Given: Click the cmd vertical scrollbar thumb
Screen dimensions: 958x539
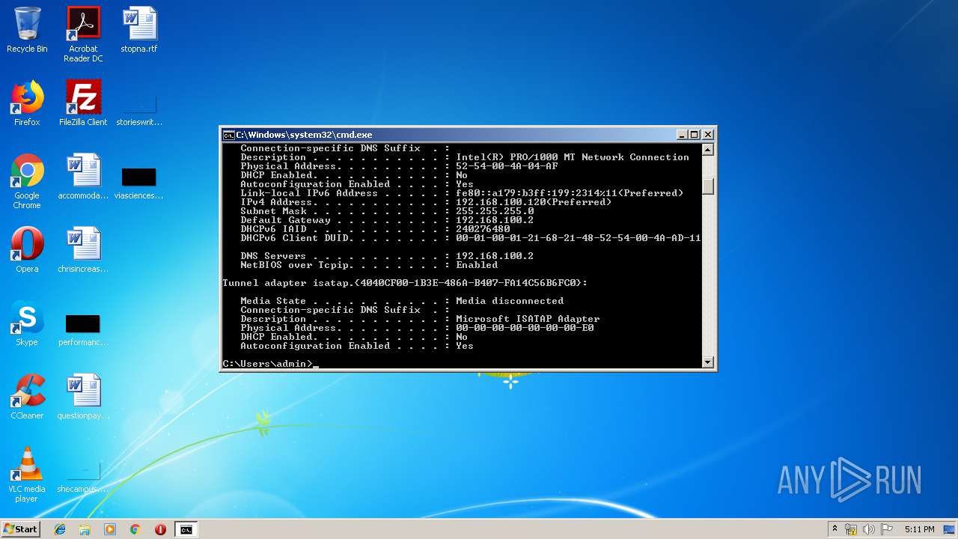Looking at the screenshot, I should pyautogui.click(x=708, y=186).
